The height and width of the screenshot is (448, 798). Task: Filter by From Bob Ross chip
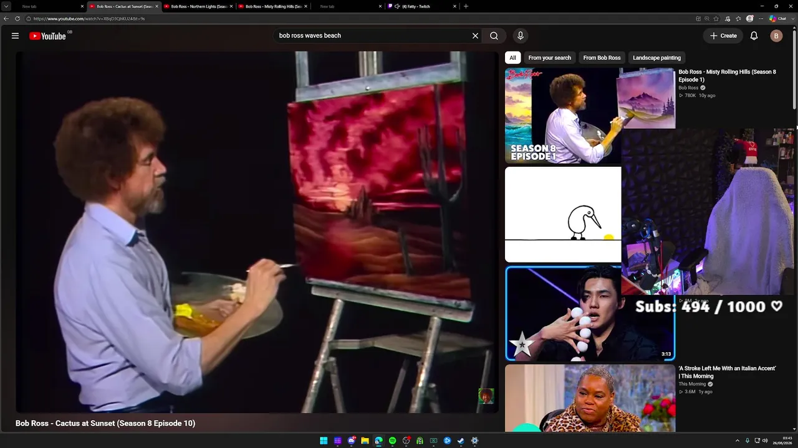coord(602,58)
